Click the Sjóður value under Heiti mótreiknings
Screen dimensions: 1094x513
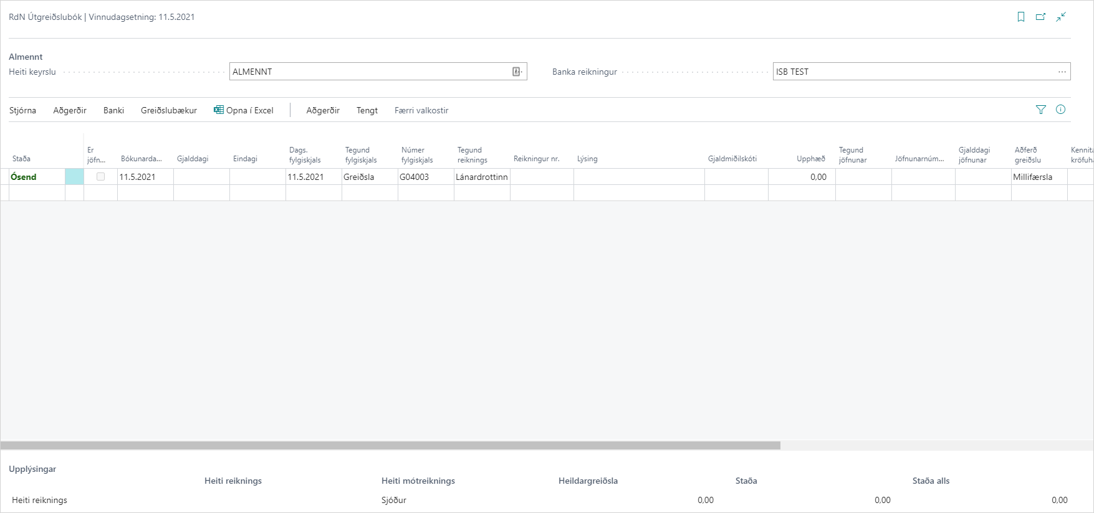(394, 500)
